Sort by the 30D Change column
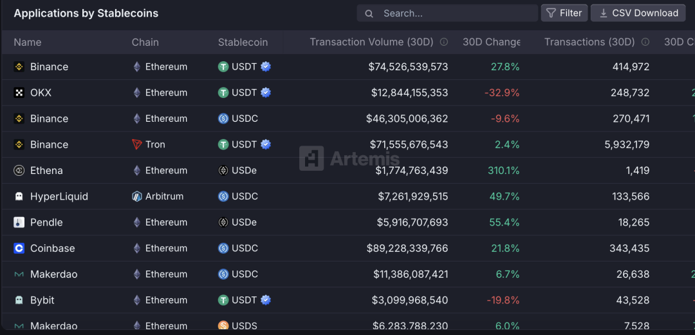Image resolution: width=695 pixels, height=335 pixels. pos(491,42)
